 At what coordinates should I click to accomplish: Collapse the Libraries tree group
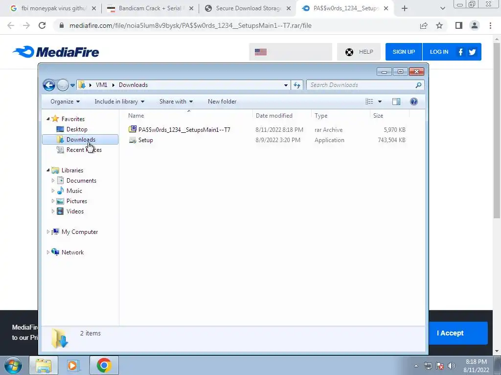pyautogui.click(x=48, y=170)
